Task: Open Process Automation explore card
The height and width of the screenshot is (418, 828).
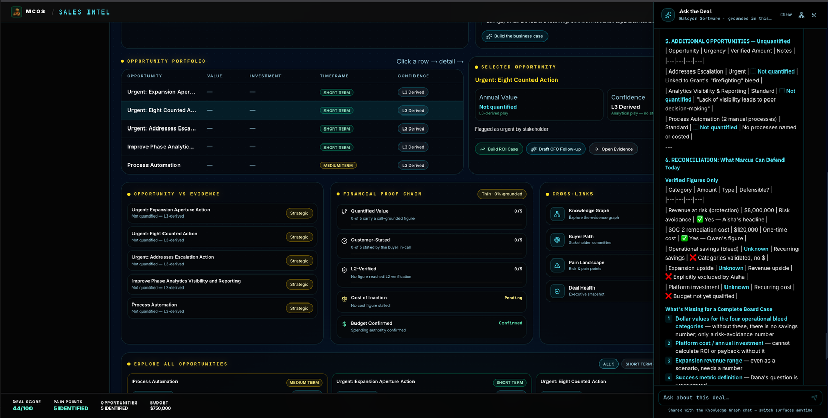Action: tap(227, 383)
